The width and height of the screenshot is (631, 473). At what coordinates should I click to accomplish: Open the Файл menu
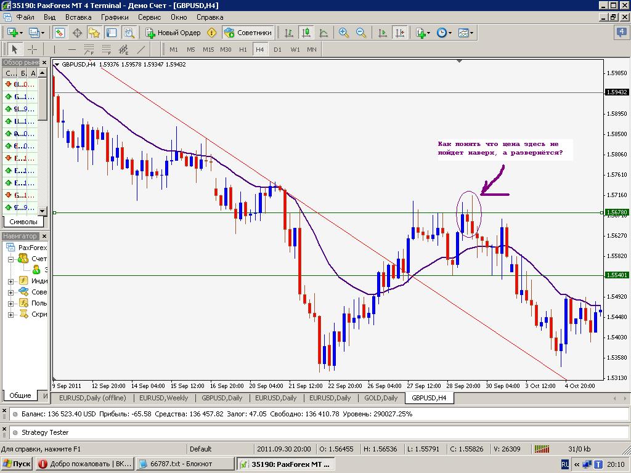25,17
